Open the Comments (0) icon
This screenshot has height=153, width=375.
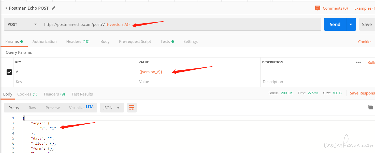pyautogui.click(x=318, y=8)
